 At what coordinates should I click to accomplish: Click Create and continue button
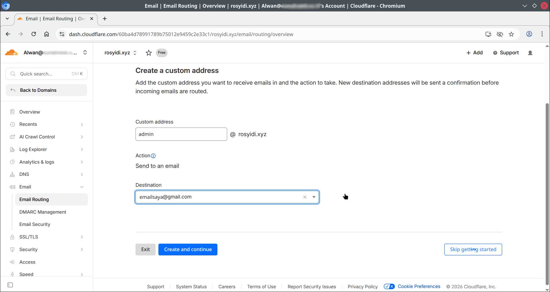[x=188, y=249]
